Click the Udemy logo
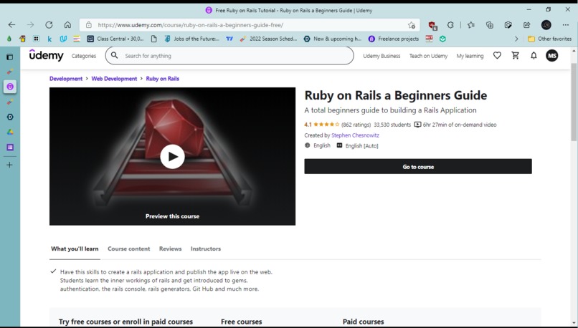 [x=46, y=55]
